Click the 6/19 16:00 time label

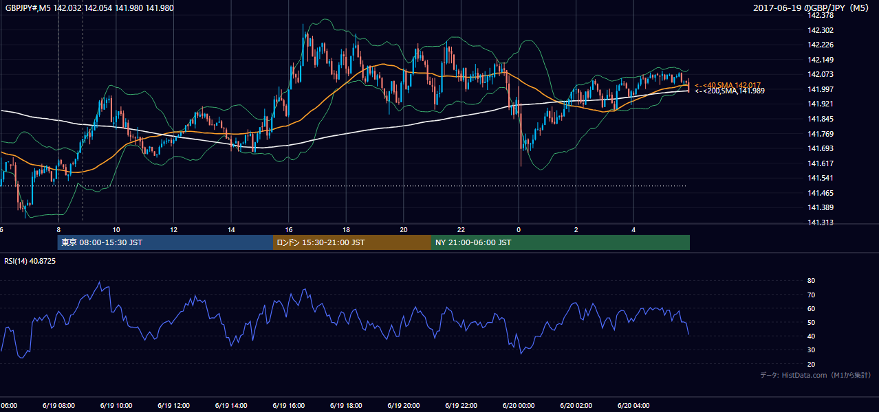(288, 406)
